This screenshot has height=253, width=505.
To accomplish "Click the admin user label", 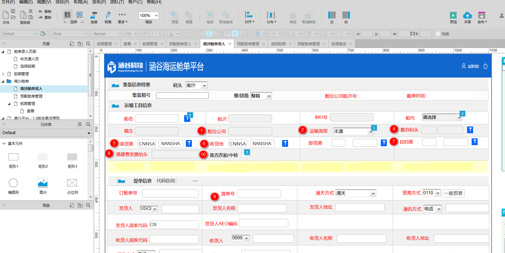I will tap(473, 66).
